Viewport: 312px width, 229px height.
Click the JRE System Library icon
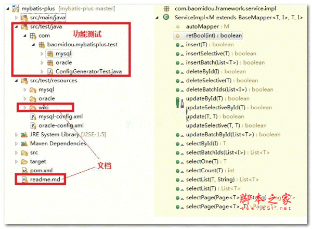pyautogui.click(x=24, y=135)
